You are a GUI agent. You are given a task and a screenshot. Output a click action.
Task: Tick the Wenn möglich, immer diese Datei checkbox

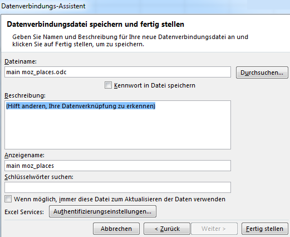(x=8, y=199)
